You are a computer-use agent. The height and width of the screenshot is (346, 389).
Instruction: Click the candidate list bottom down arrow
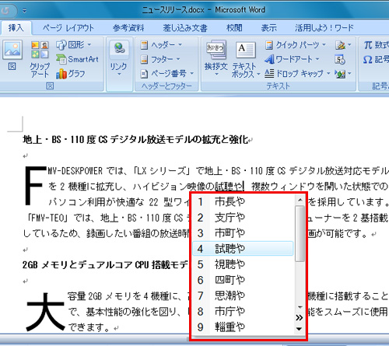(300, 329)
